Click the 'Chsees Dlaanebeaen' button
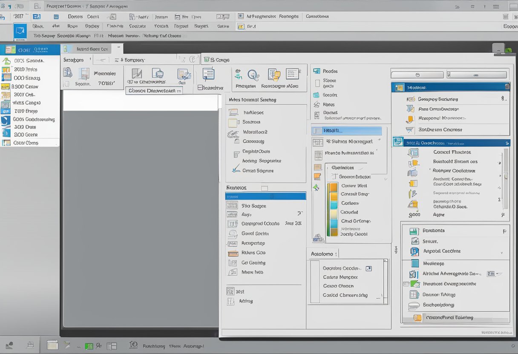Screen dimensions: 518x354 (154, 91)
